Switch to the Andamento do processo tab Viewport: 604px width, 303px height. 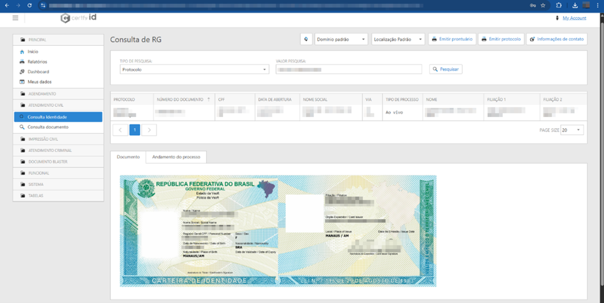pyautogui.click(x=176, y=157)
